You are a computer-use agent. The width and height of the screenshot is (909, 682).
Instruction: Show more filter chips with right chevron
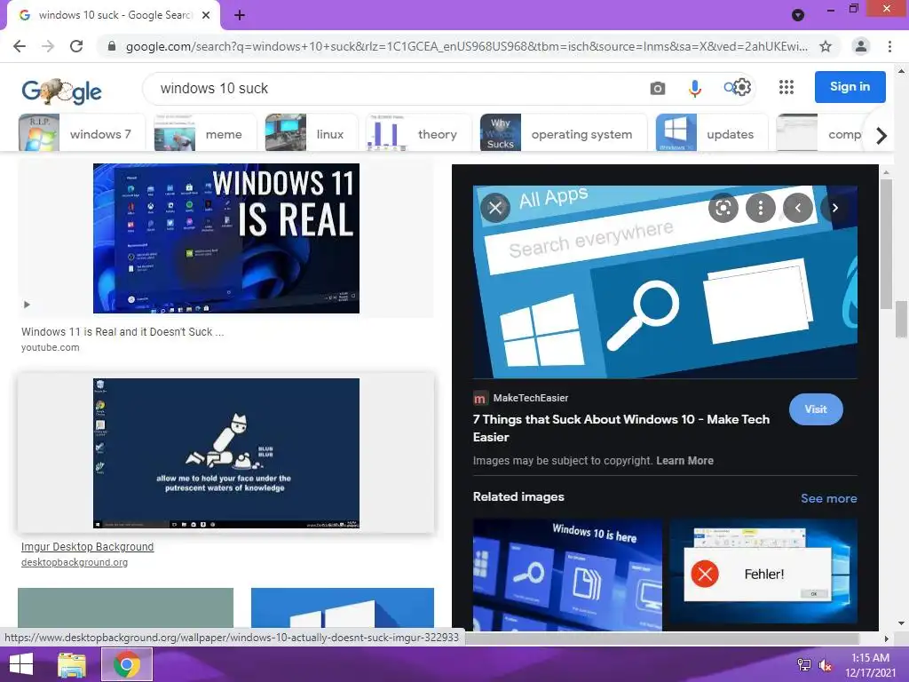[x=881, y=136]
